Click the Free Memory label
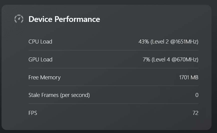Image resolution: width=217 pixels, height=133 pixels. (x=44, y=77)
